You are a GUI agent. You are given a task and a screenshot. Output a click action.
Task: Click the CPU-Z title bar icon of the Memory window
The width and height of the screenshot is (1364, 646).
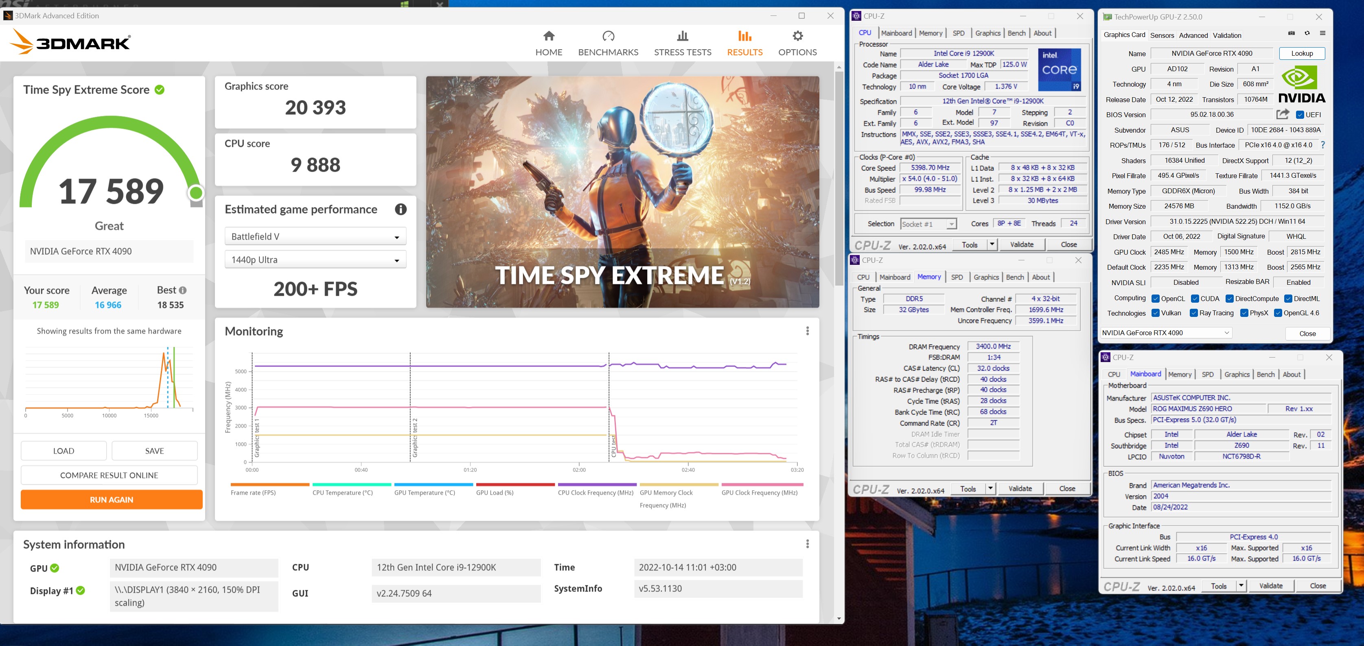(x=855, y=260)
